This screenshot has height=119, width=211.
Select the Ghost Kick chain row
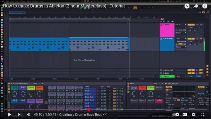(x=90, y=97)
